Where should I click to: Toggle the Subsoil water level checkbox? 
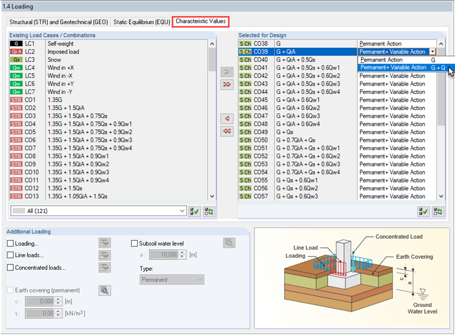[x=134, y=243]
